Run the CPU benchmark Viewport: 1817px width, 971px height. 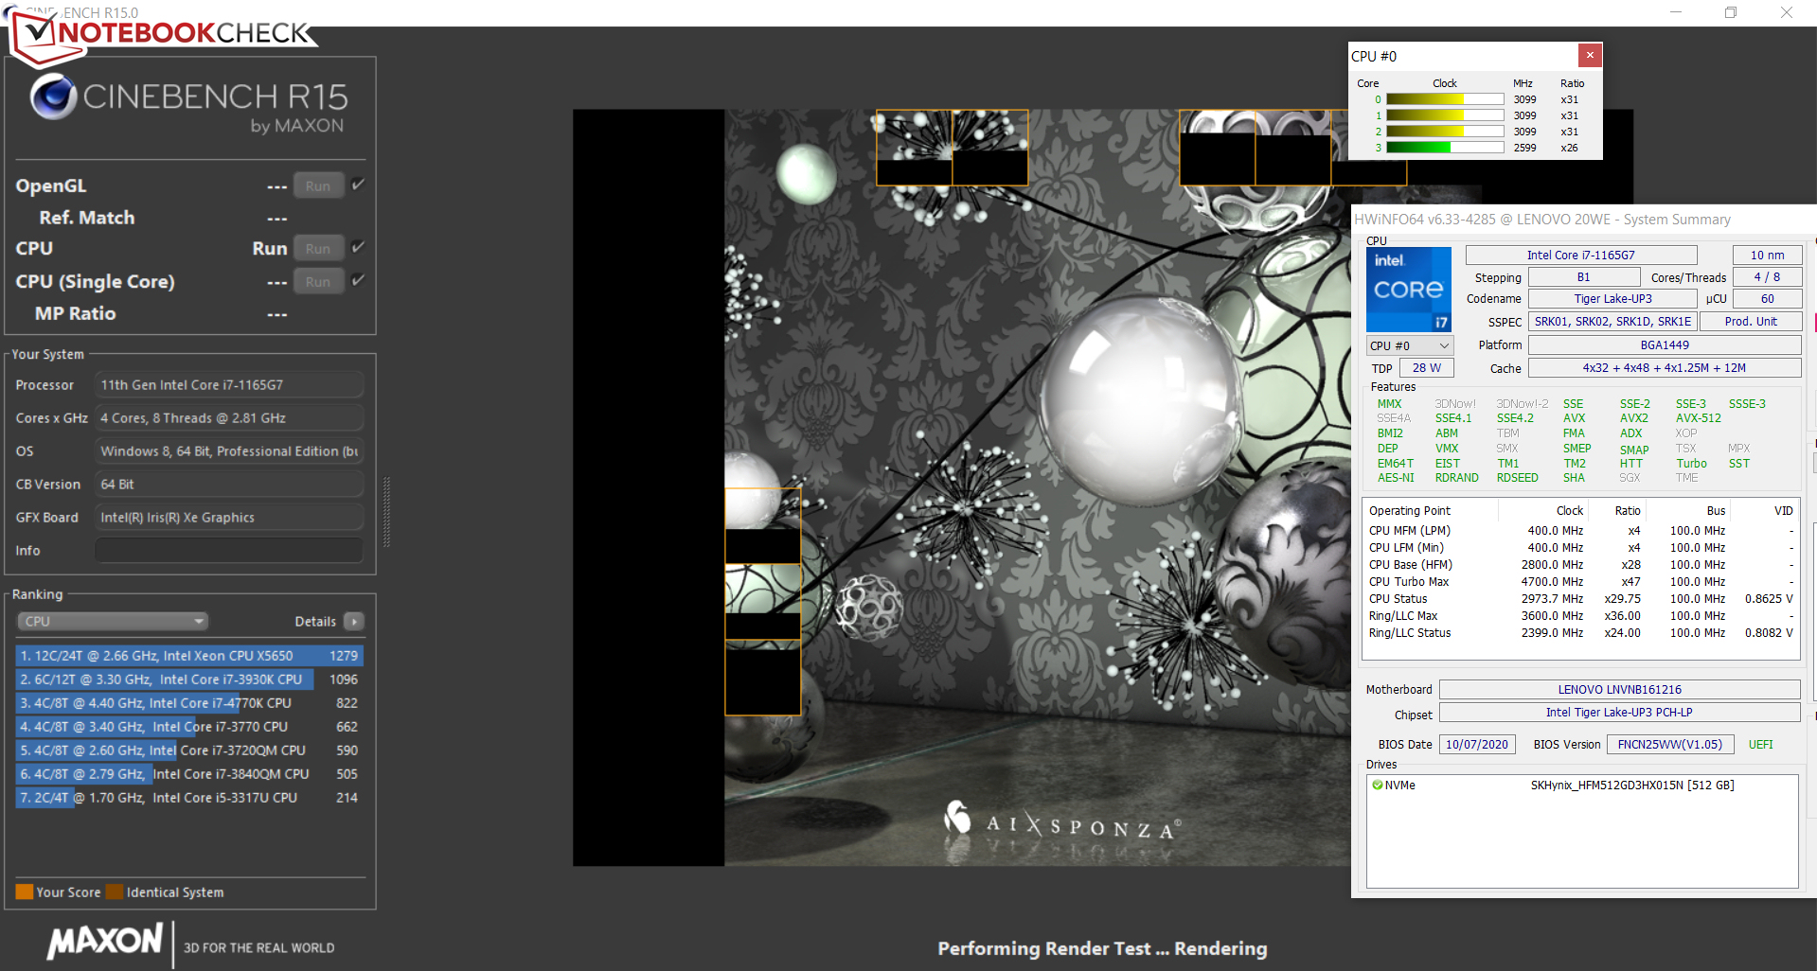(x=318, y=249)
